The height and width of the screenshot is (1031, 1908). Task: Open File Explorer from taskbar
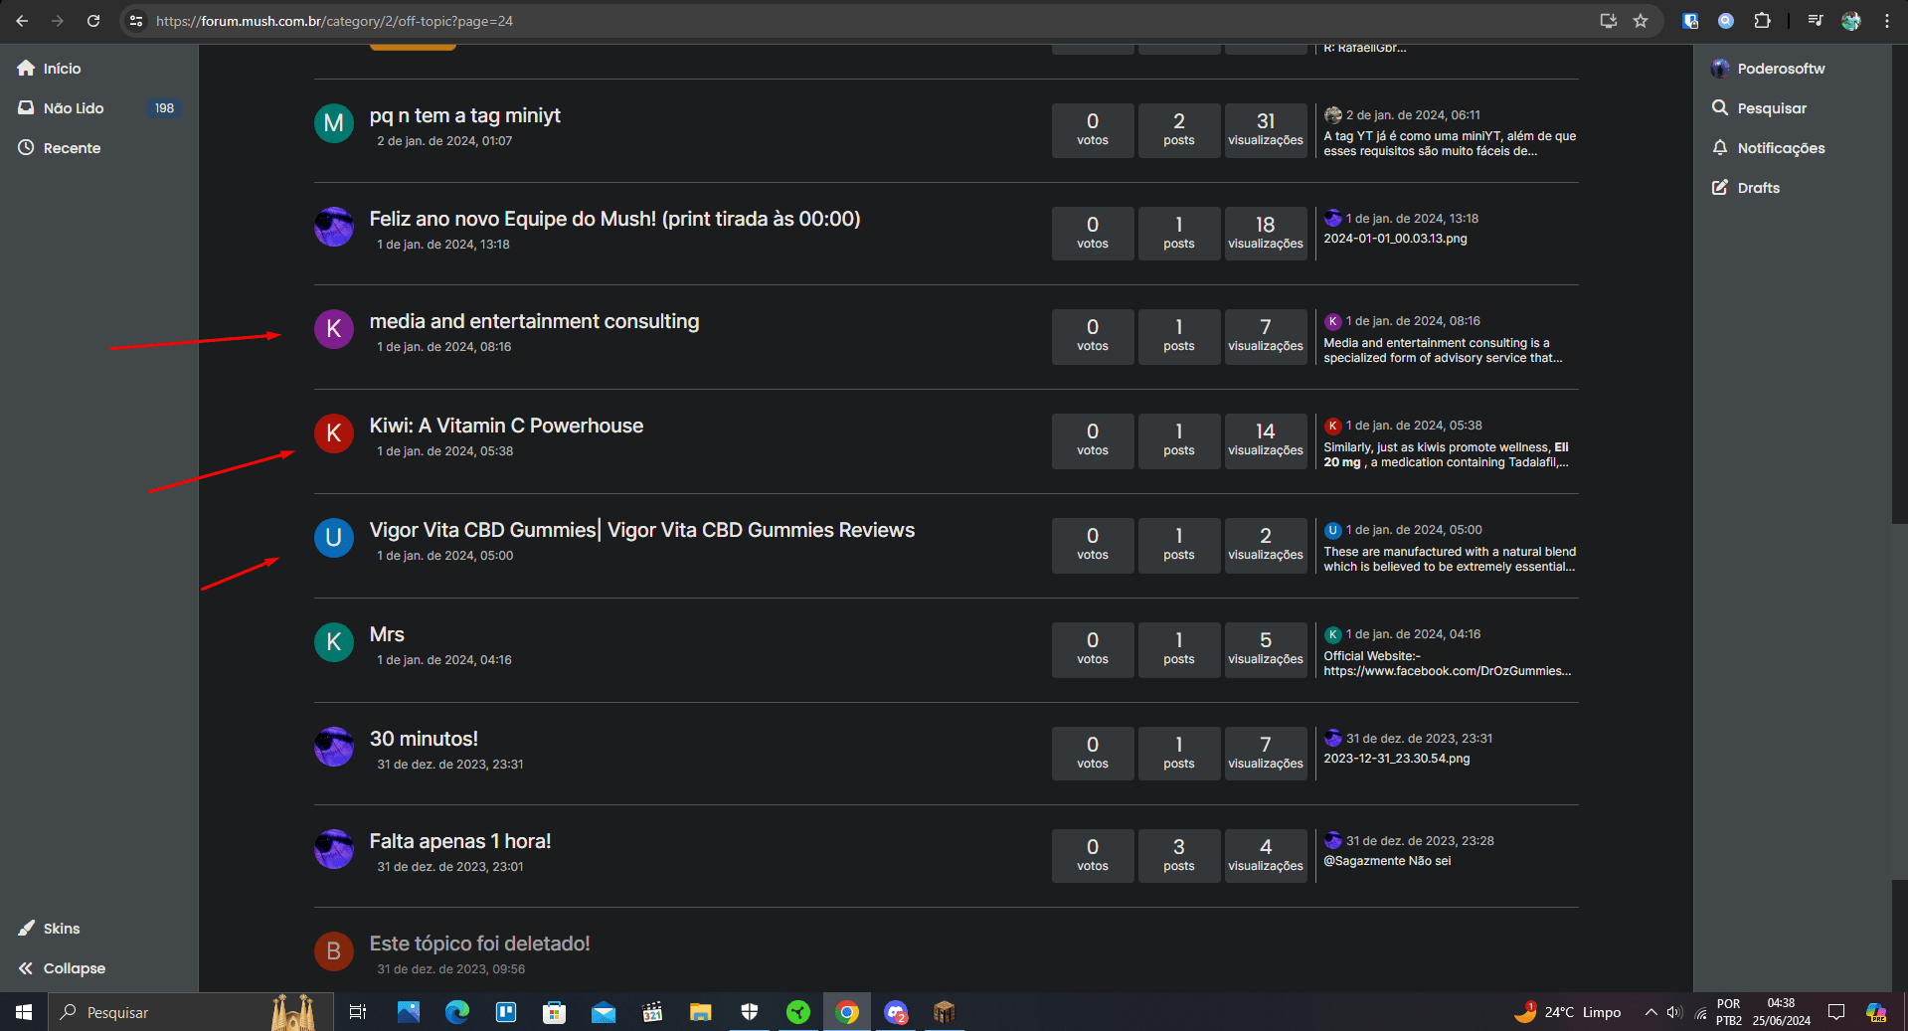pos(701,1012)
